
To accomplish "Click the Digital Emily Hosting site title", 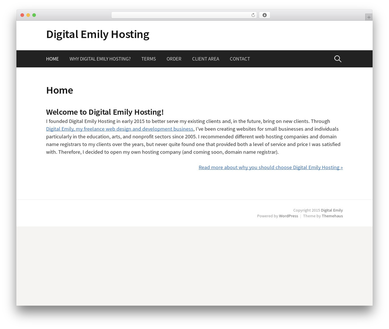I will tap(98, 34).
